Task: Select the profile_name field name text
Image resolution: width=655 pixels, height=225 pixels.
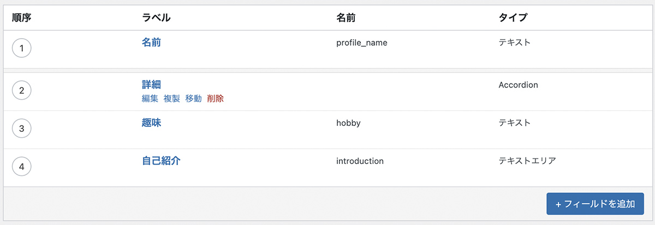Action: click(362, 42)
